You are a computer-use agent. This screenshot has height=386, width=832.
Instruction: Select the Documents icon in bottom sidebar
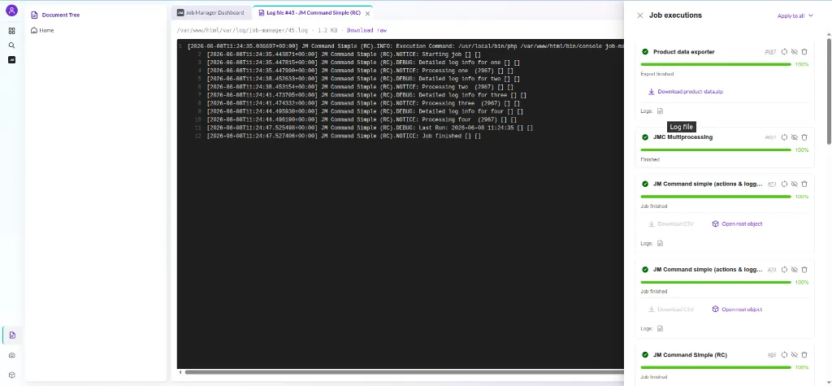[x=12, y=335]
